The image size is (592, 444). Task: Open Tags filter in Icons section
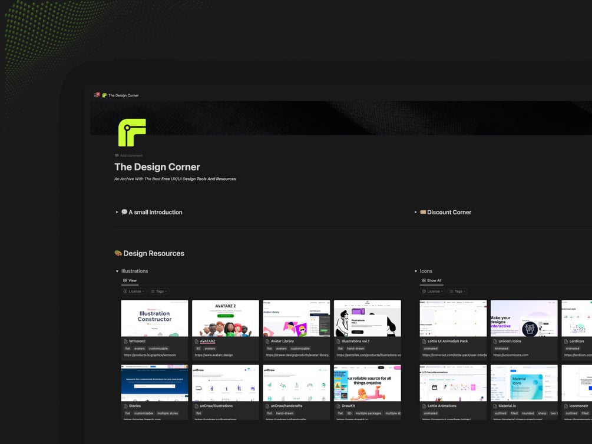click(457, 291)
